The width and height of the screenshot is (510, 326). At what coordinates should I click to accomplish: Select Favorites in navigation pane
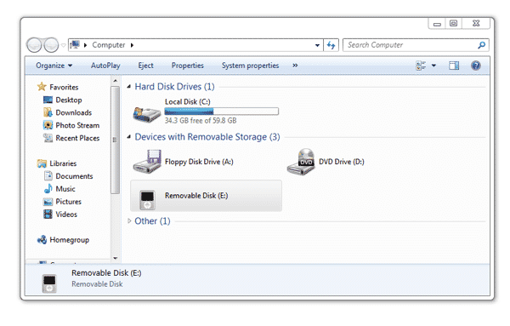pyautogui.click(x=64, y=87)
